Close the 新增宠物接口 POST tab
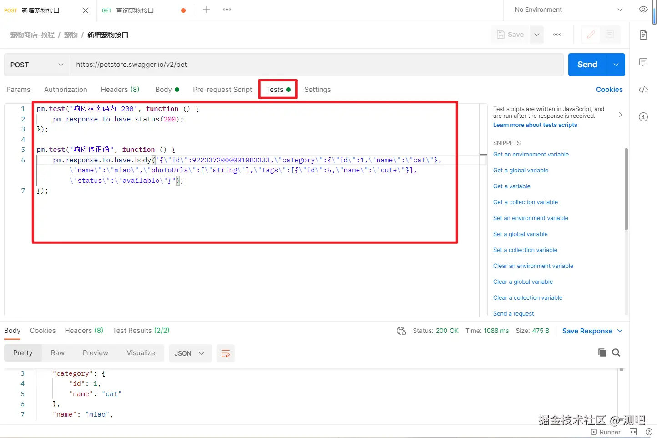The image size is (657, 438). [x=86, y=10]
